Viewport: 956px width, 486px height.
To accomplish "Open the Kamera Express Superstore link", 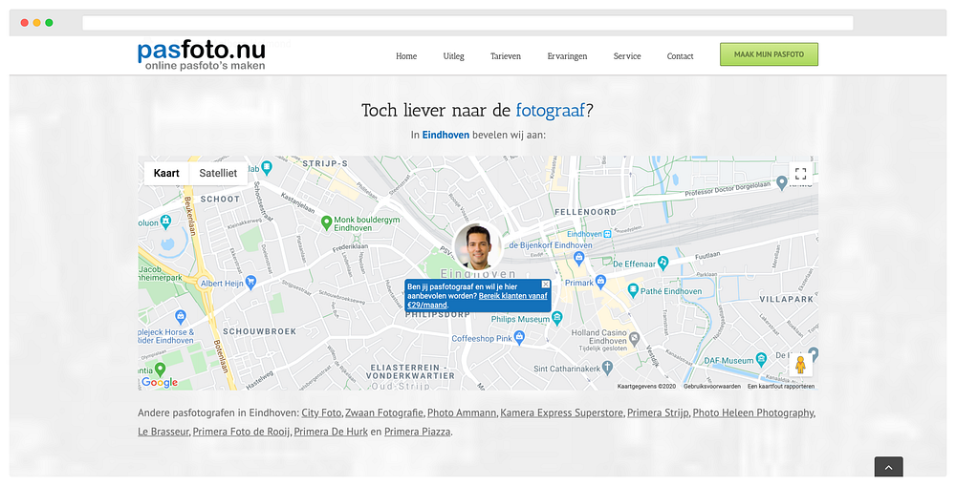I will (x=561, y=412).
